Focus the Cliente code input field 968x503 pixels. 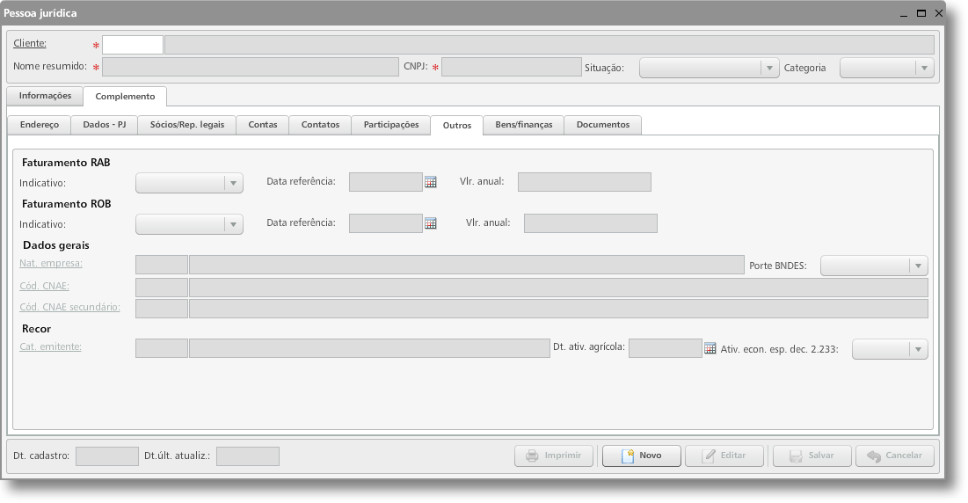pos(133,45)
